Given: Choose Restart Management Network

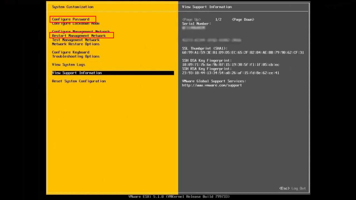Looking at the screenshot, I should [79, 36].
